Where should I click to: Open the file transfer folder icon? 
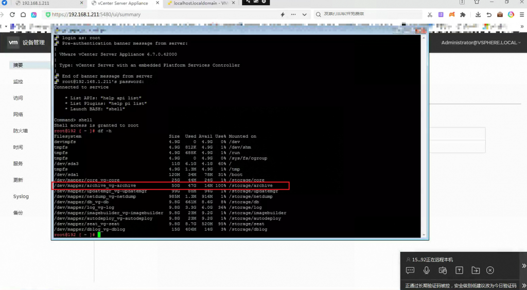pyautogui.click(x=476, y=270)
